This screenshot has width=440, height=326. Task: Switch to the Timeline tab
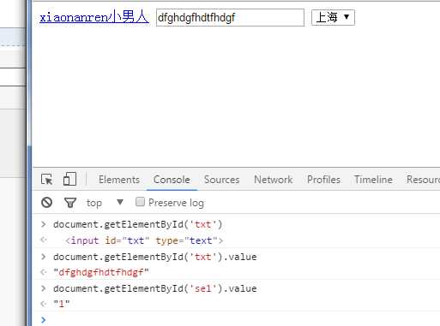[x=373, y=180]
